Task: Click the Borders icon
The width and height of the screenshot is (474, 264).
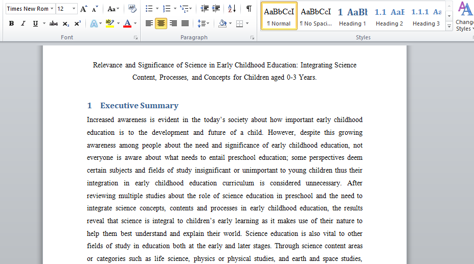Action: tap(239, 23)
